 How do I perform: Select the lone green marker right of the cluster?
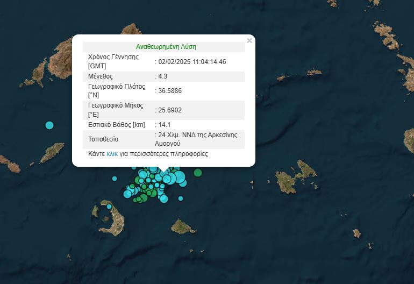198,173
